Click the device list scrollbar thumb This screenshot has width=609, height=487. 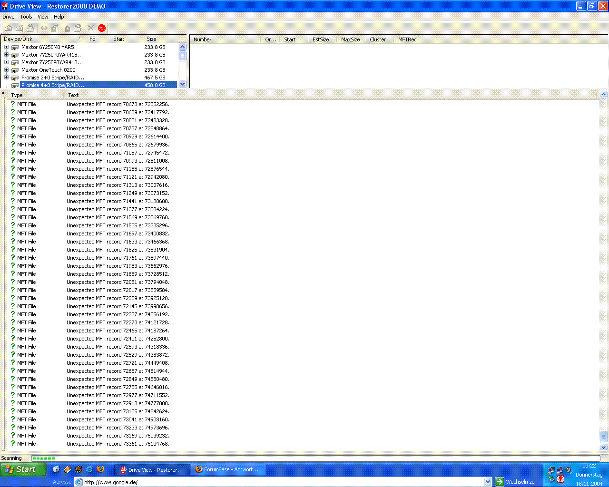[x=182, y=56]
